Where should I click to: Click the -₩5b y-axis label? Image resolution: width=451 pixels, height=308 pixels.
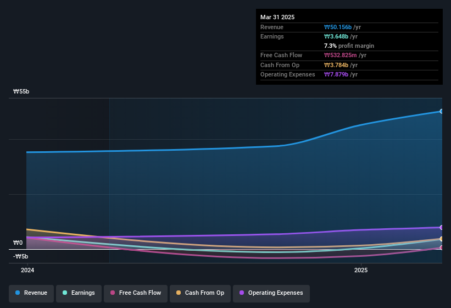click(x=20, y=256)
